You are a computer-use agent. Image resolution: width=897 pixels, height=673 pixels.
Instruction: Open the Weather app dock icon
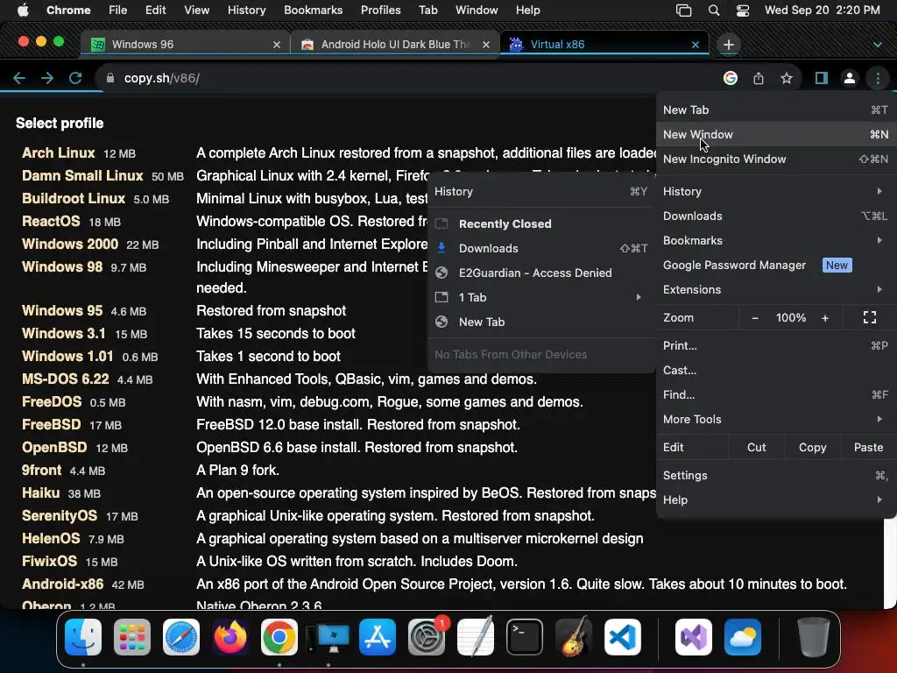coord(743,637)
